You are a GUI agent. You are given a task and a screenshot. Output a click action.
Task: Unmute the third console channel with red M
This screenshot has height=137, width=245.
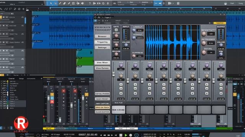[x=75, y=91]
